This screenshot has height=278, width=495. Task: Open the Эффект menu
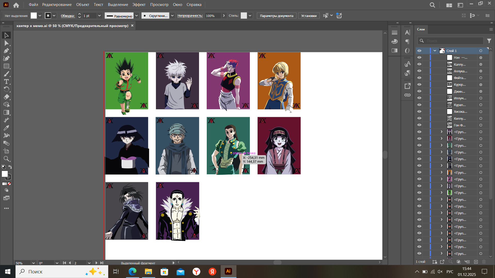(139, 5)
